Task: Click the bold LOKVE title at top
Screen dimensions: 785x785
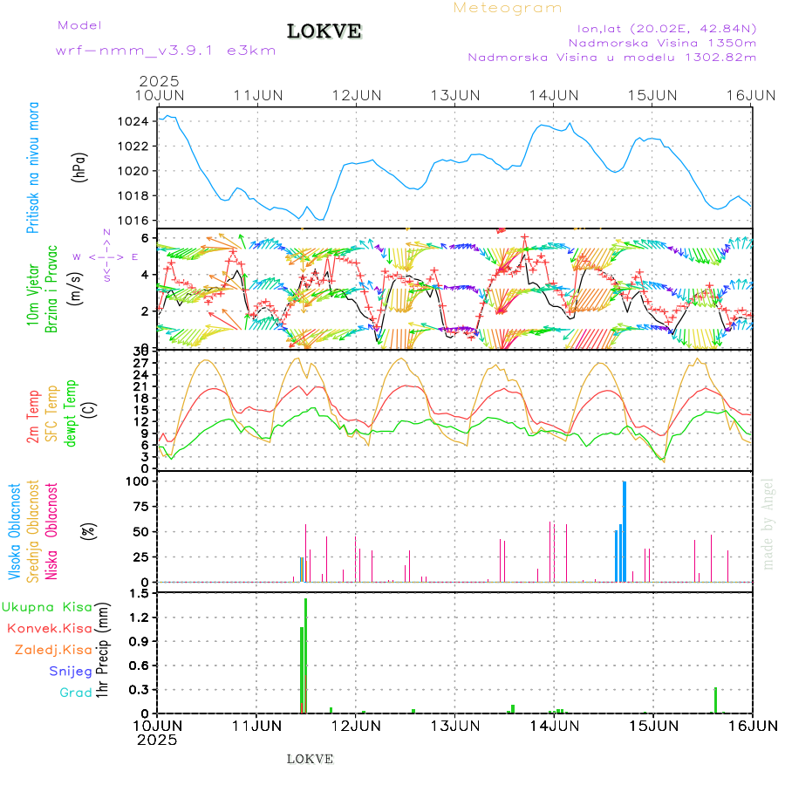Action: tap(324, 32)
